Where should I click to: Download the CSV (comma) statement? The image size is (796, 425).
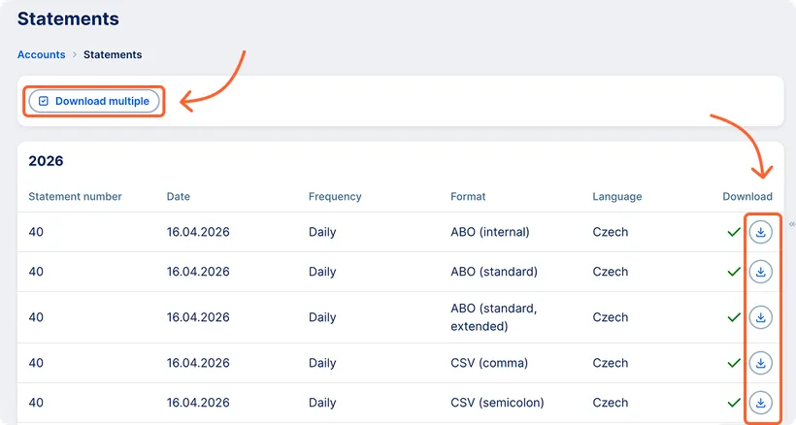tap(761, 363)
